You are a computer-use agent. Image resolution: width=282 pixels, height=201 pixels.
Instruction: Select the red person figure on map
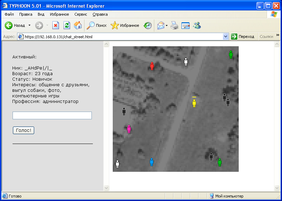coord(152,66)
